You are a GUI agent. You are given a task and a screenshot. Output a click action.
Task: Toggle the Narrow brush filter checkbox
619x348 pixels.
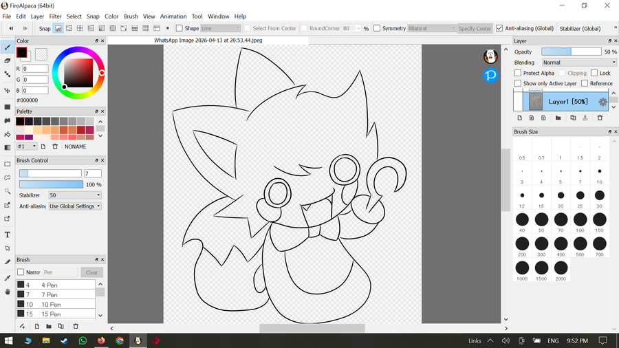coord(21,272)
